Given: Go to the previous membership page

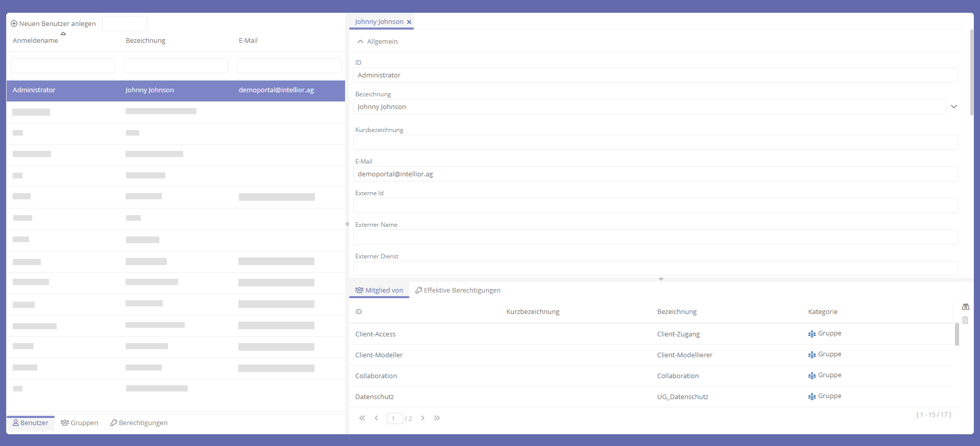Looking at the screenshot, I should tap(376, 418).
